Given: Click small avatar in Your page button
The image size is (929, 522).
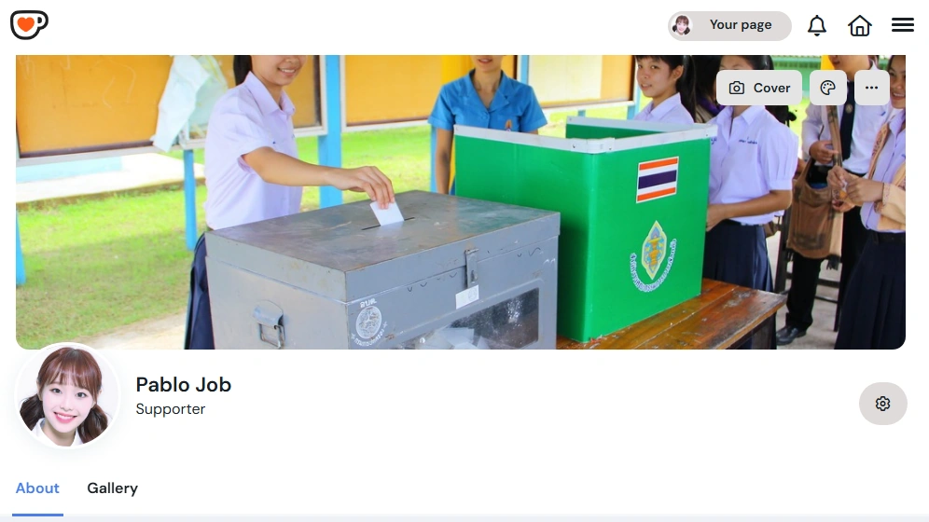Looking at the screenshot, I should click(x=682, y=25).
